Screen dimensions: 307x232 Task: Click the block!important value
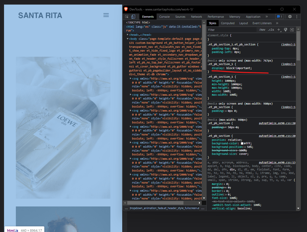[239, 68]
